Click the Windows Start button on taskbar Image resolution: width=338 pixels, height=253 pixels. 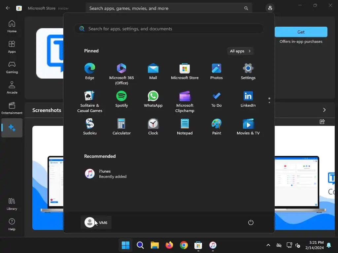(125, 245)
